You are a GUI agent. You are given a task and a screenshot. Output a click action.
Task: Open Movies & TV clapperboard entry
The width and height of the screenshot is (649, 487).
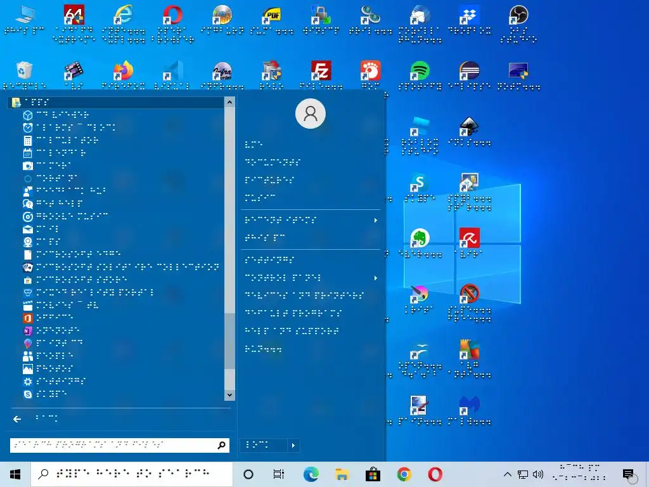click(61, 306)
